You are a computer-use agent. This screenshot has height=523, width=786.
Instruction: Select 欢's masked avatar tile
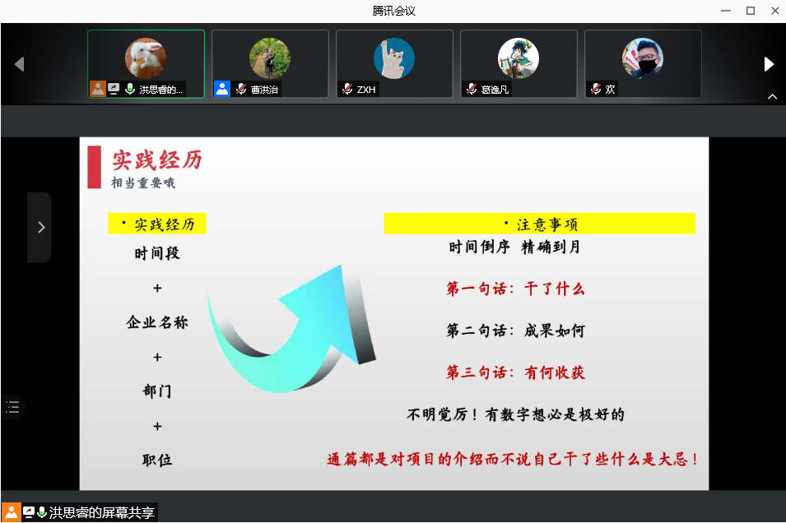tap(643, 58)
